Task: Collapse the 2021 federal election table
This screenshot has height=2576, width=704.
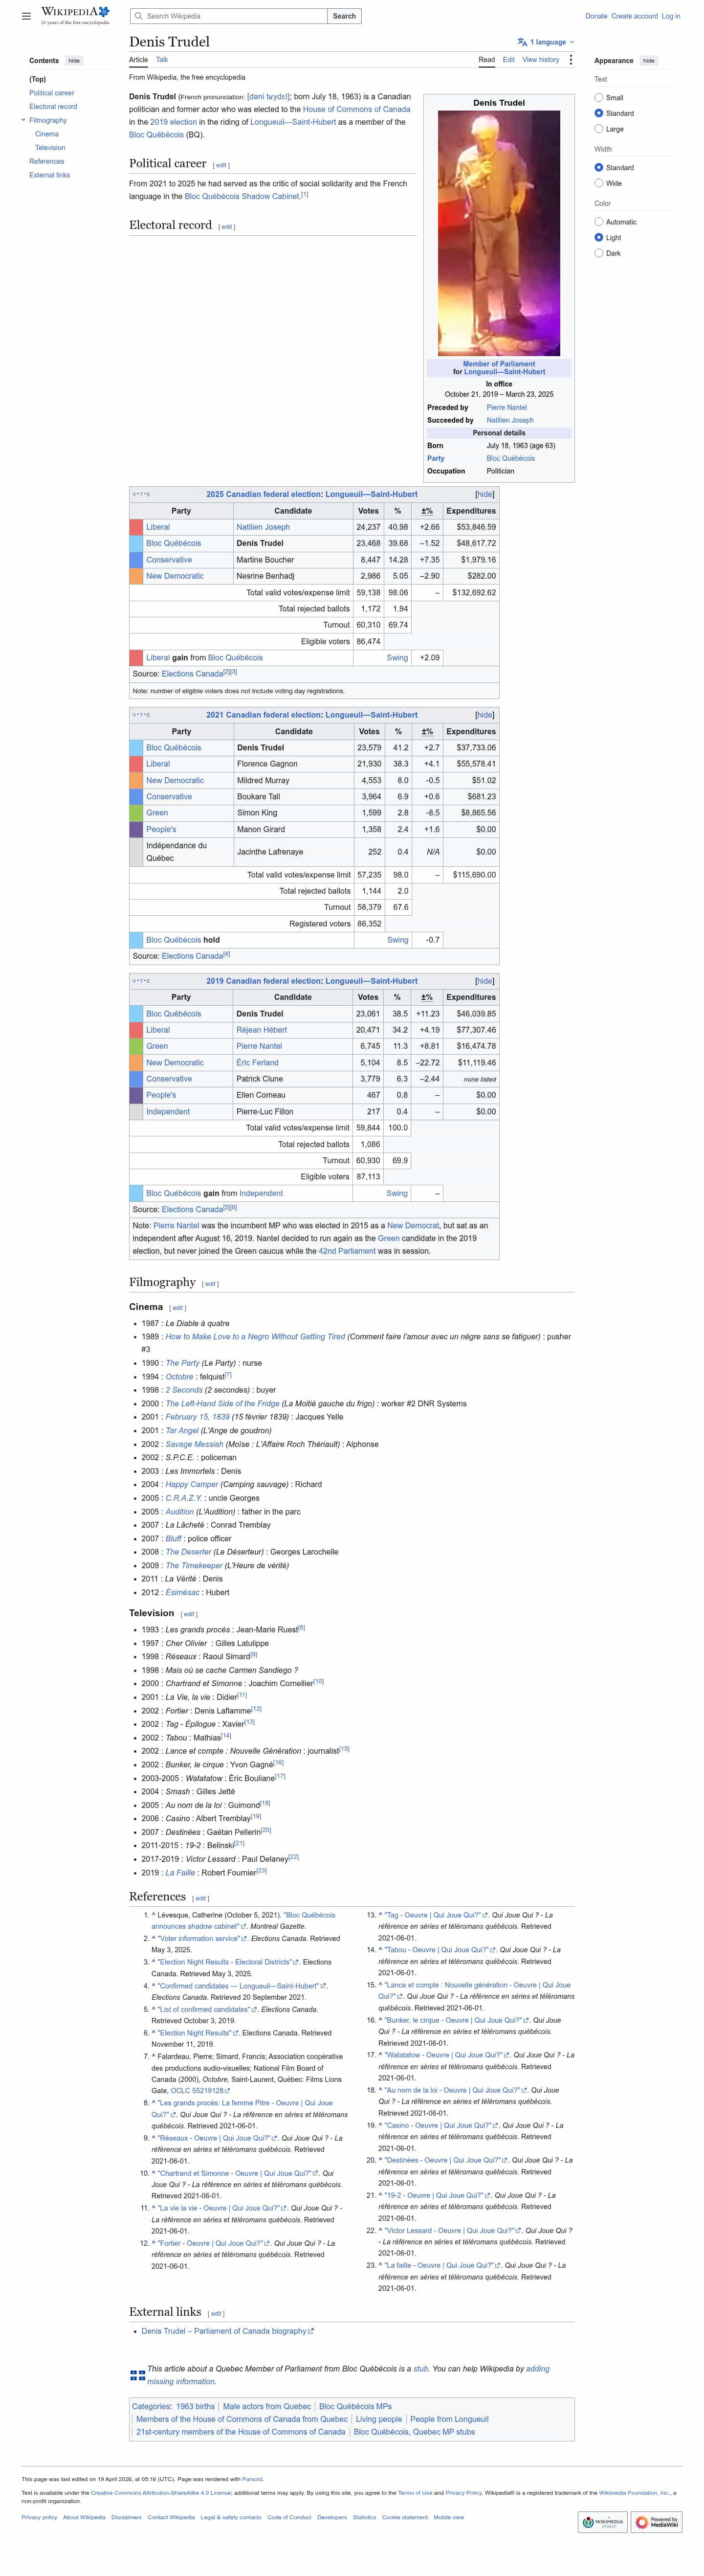Action: pos(485,715)
